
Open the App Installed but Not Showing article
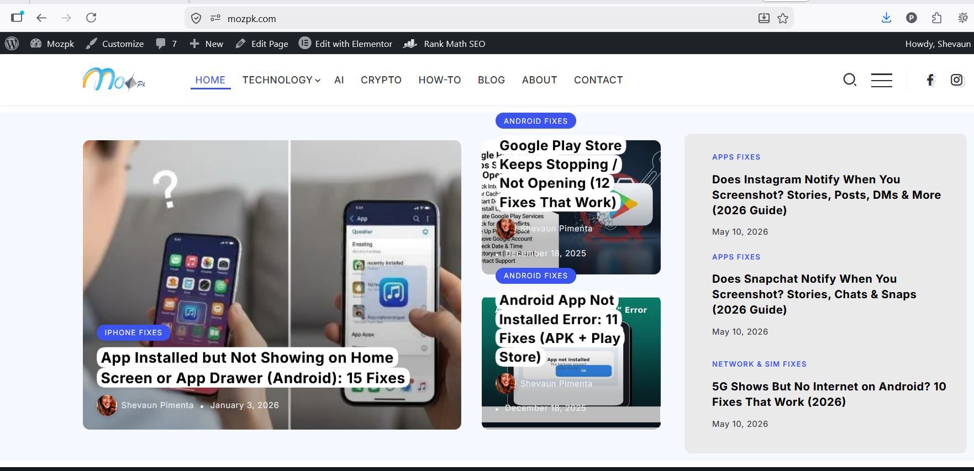tap(253, 368)
